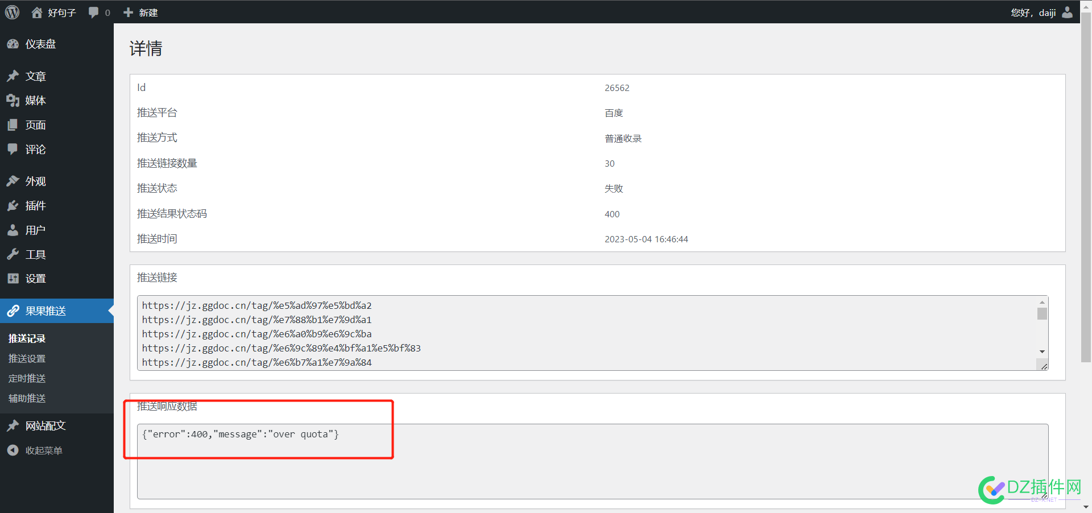
Task: Open user avatar icon for daiji
Action: pos(1067,12)
